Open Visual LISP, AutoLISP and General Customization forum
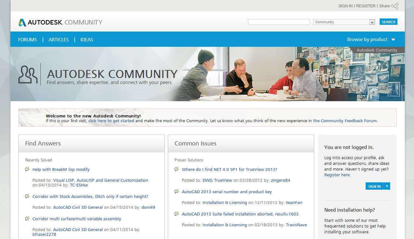Screen dimensions: 414x239 [100, 180]
